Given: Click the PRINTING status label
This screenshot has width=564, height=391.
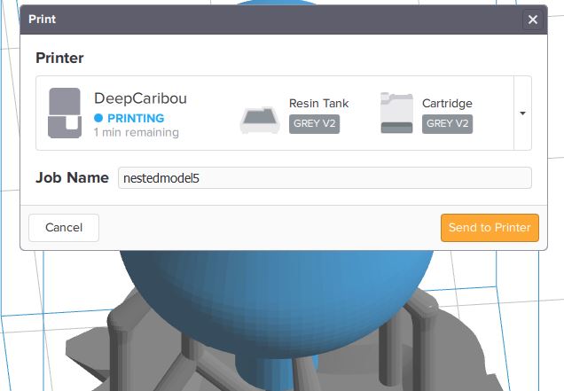Looking at the screenshot, I should (136, 118).
